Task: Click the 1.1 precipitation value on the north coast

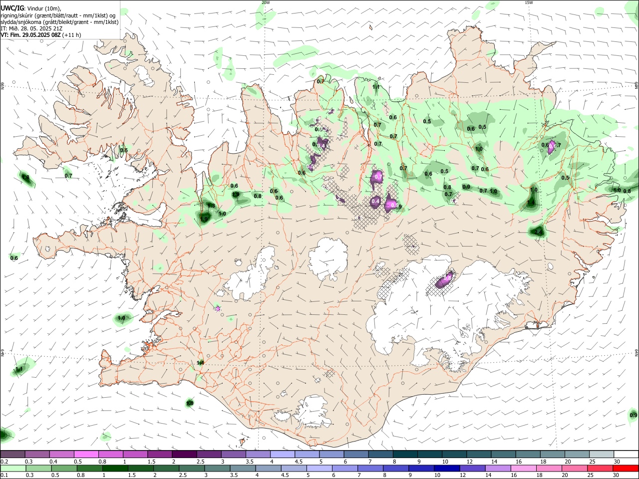Action: pos(376,87)
